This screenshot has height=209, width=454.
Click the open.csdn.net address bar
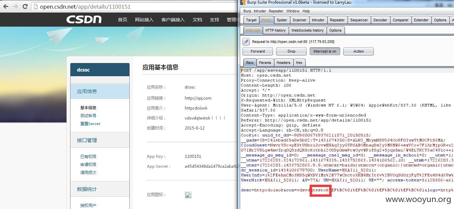pos(135,6)
